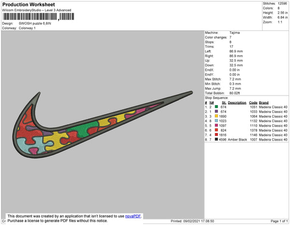
Task: Select the red swatch coded 1146
Action: click(216, 135)
